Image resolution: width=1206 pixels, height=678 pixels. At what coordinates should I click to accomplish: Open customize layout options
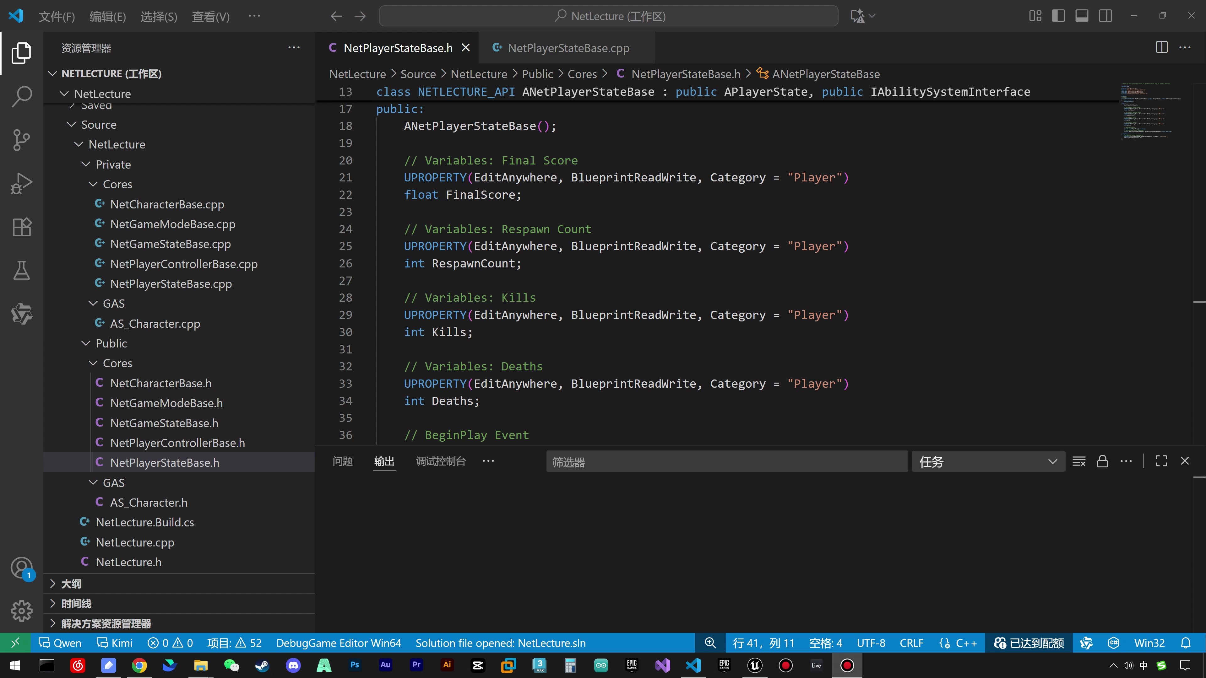point(1035,16)
